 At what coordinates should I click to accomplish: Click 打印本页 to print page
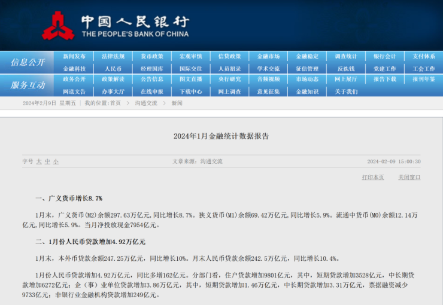373,177
